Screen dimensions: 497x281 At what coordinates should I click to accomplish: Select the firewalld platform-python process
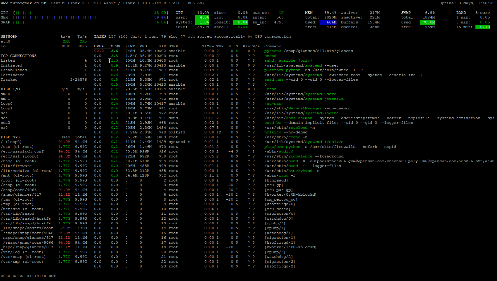click(x=330, y=147)
